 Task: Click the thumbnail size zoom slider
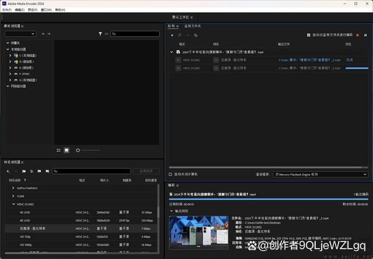pyautogui.click(x=78, y=150)
